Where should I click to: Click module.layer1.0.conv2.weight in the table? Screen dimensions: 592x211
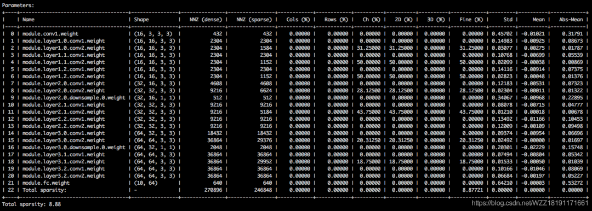64,48
